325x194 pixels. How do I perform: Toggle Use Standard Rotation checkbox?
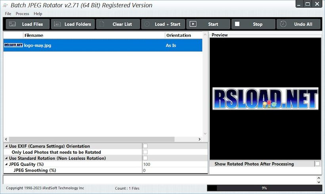click(x=145, y=158)
